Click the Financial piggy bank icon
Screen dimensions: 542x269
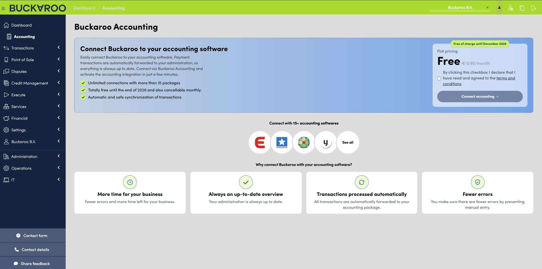point(6,118)
